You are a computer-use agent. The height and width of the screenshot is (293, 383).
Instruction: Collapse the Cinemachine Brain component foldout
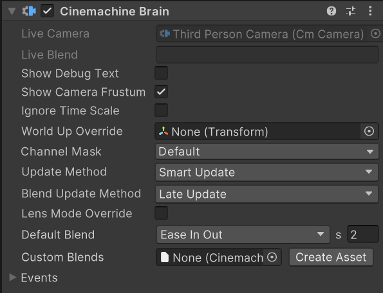point(12,11)
